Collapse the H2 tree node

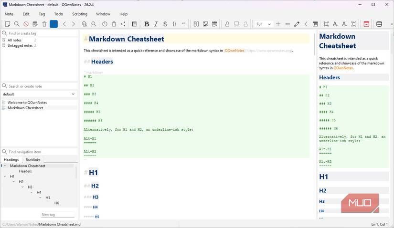[13, 182]
